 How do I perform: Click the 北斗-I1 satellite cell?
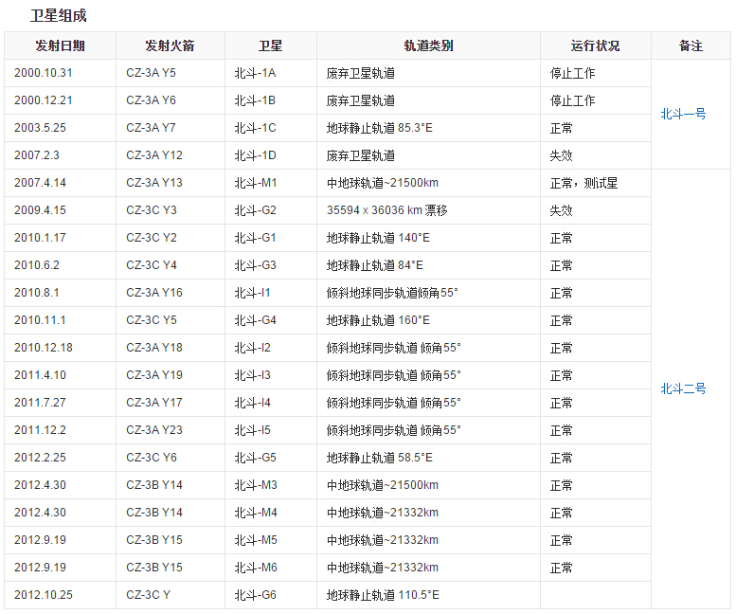pyautogui.click(x=253, y=293)
